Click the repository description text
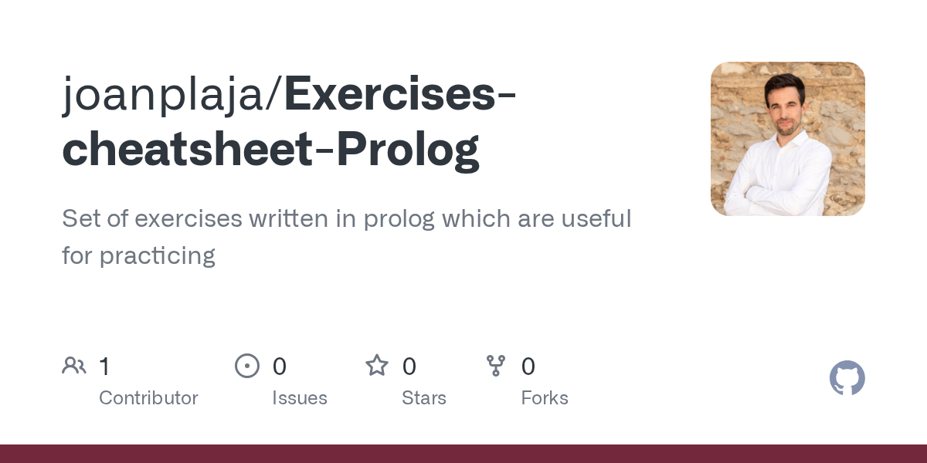 click(x=347, y=237)
